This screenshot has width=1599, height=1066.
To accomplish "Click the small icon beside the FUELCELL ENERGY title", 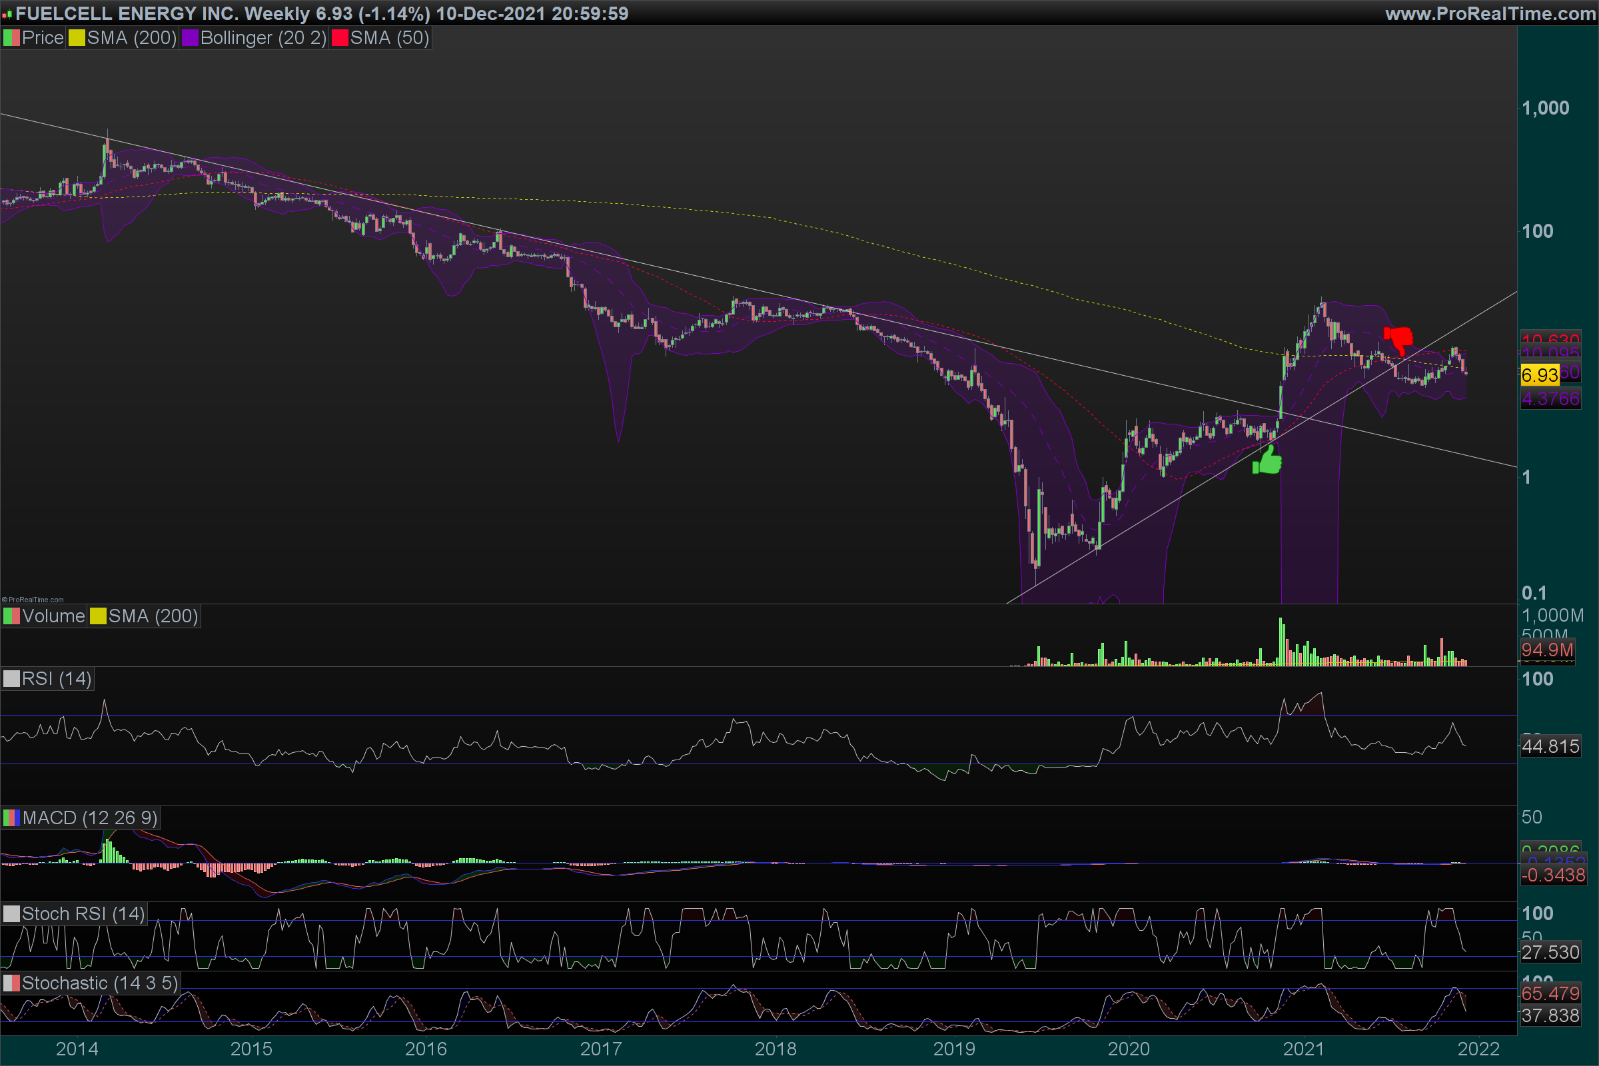I will pyautogui.click(x=7, y=13).
